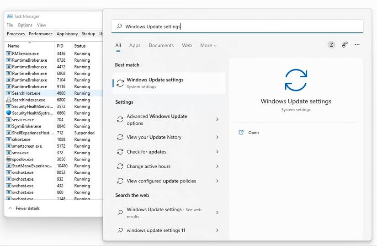Select RuntimeBroker.exe with PID 8728
This screenshot has width=377, height=246.
(x=54, y=60)
